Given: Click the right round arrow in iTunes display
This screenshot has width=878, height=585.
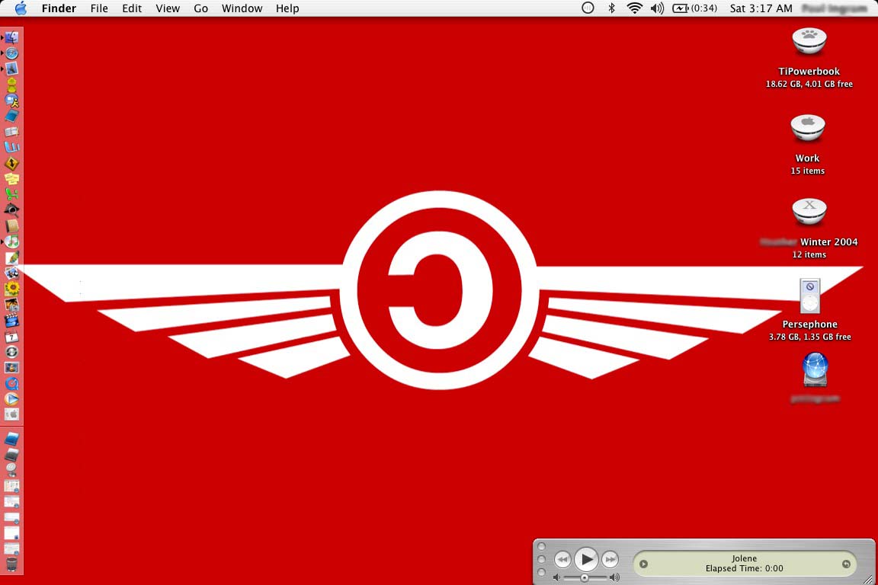Looking at the screenshot, I should (x=846, y=564).
